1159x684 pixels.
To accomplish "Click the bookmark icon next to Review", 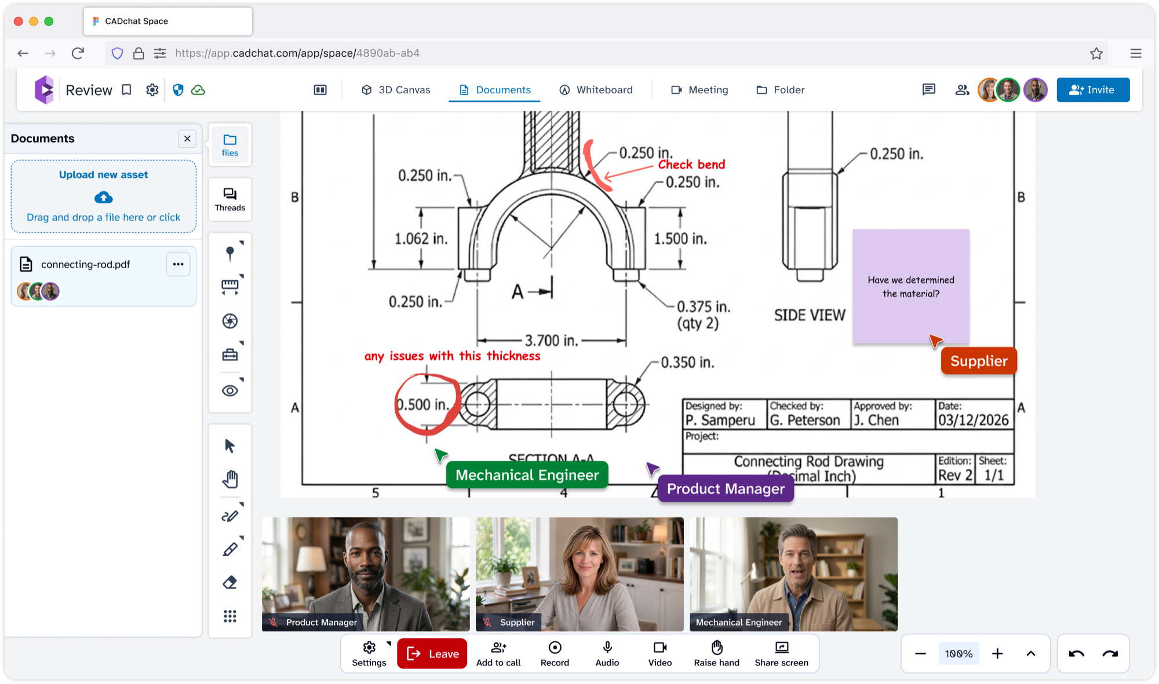I will (x=126, y=90).
